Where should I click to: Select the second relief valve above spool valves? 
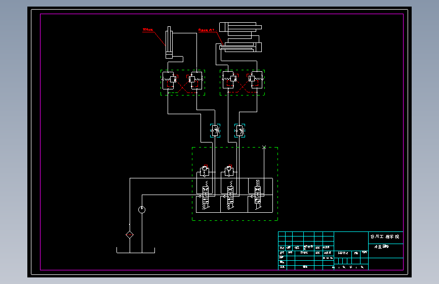coord(229,171)
